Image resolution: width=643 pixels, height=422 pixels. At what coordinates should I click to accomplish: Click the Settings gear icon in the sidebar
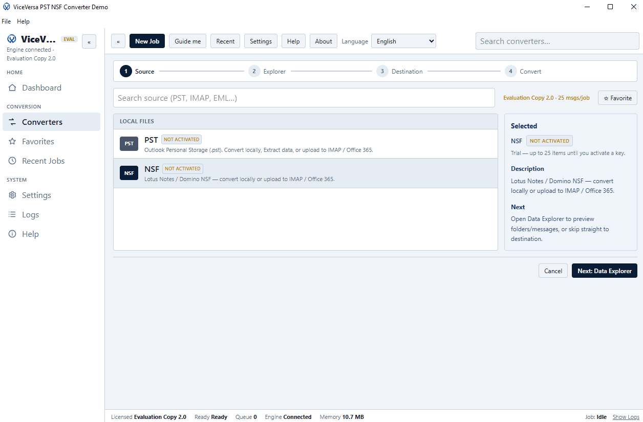[x=13, y=195]
